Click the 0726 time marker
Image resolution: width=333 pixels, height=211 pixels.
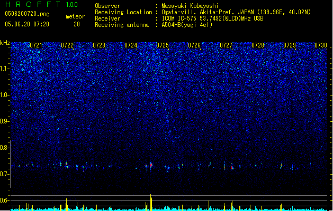(194, 45)
